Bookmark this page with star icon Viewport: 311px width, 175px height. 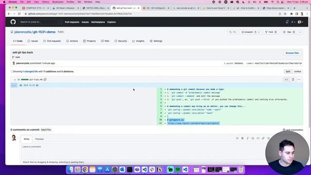(285, 14)
